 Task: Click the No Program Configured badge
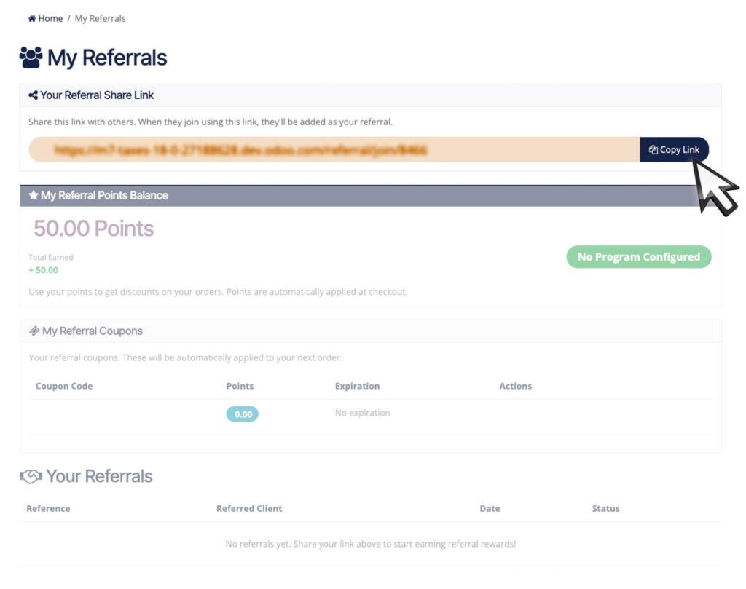[x=638, y=257]
